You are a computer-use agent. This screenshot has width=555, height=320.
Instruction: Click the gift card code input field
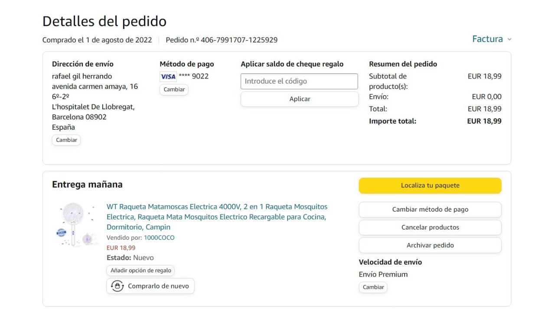tap(299, 82)
